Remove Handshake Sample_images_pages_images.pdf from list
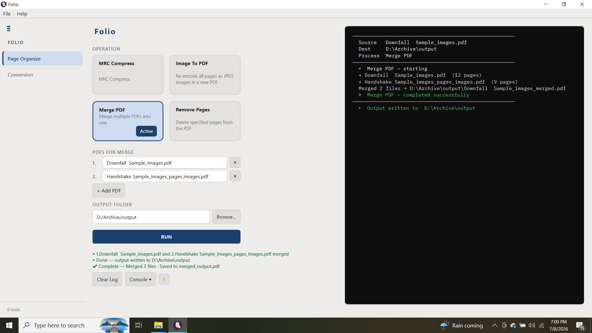The width and height of the screenshot is (592, 333). click(235, 176)
